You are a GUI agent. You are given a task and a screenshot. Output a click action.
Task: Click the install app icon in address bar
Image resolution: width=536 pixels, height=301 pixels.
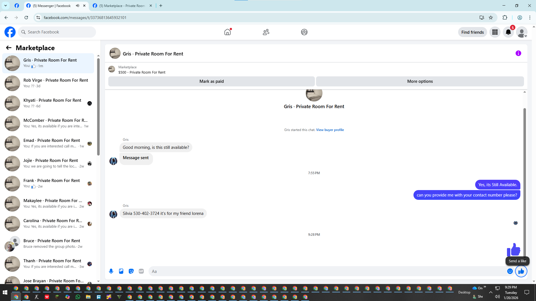(482, 18)
